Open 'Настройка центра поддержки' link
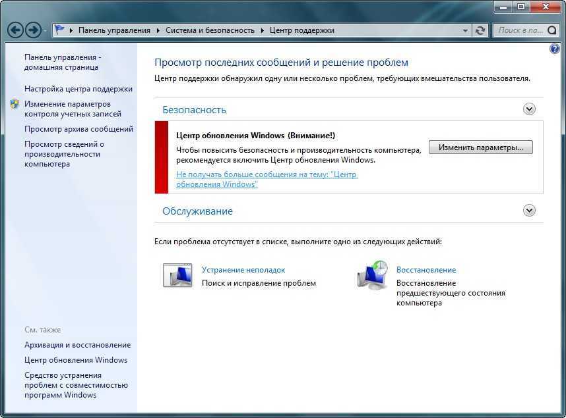This screenshot has width=566, height=418. point(79,89)
